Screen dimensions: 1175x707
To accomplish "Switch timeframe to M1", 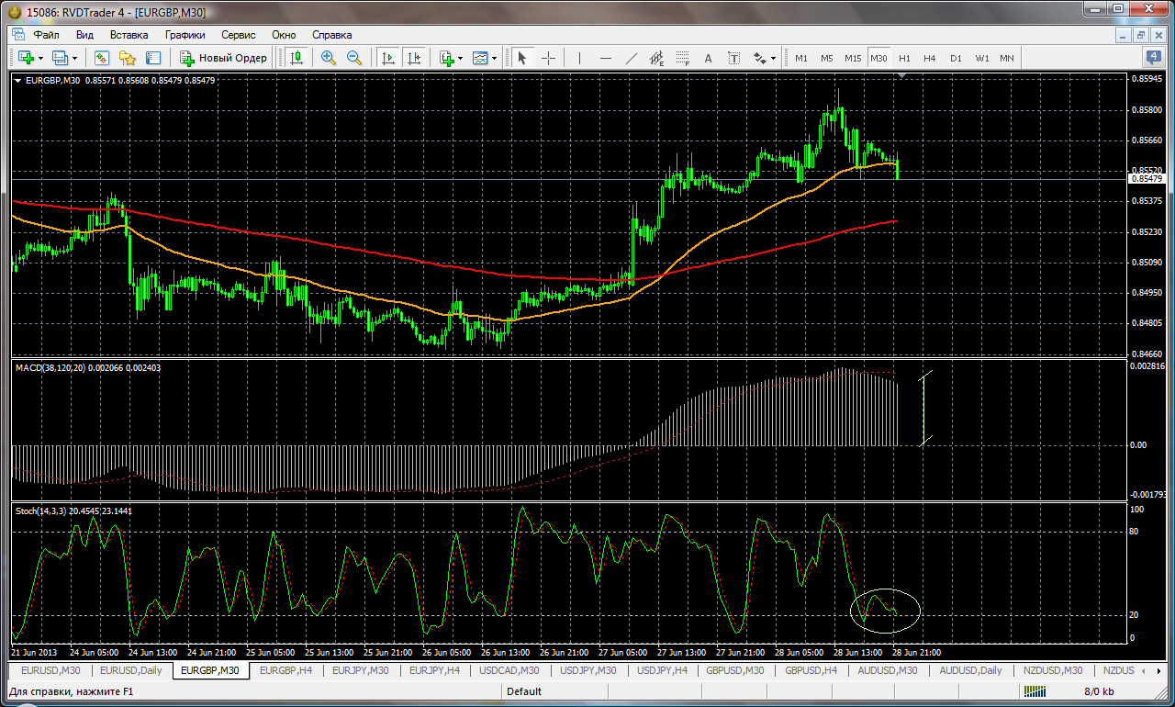I will tap(801, 58).
